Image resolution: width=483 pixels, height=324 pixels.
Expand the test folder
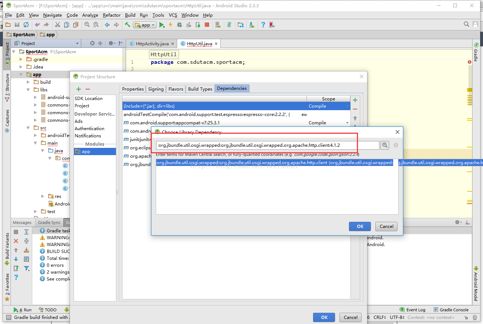(x=36, y=211)
